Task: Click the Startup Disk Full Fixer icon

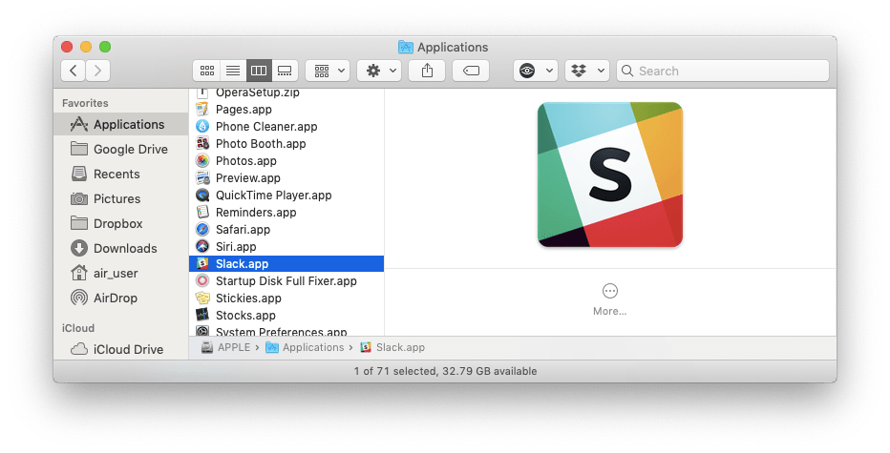Action: point(202,281)
